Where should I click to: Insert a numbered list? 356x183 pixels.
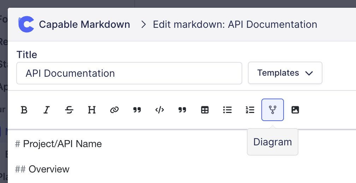click(250, 110)
